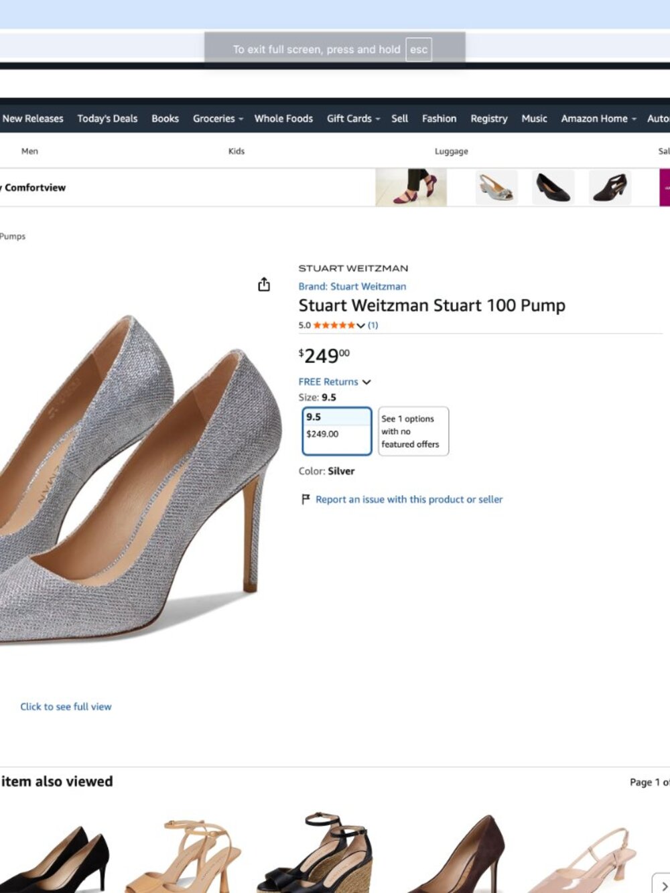
Task: Click to see full view link
Action: click(x=66, y=707)
